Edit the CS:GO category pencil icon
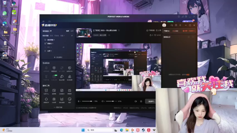The width and height of the screenshot is (237, 133). coord(109,35)
